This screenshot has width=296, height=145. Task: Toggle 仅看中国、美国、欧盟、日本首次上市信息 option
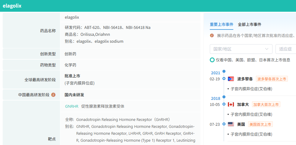(x=212, y=60)
